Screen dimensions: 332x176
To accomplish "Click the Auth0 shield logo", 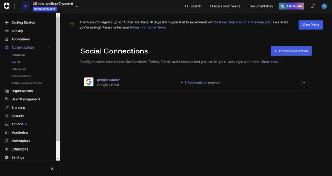I will point(7,6).
